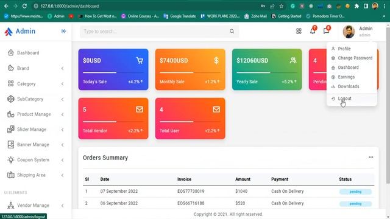This screenshot has width=390, height=219.
Task: Open the notifications bell icon
Action: [313, 31]
